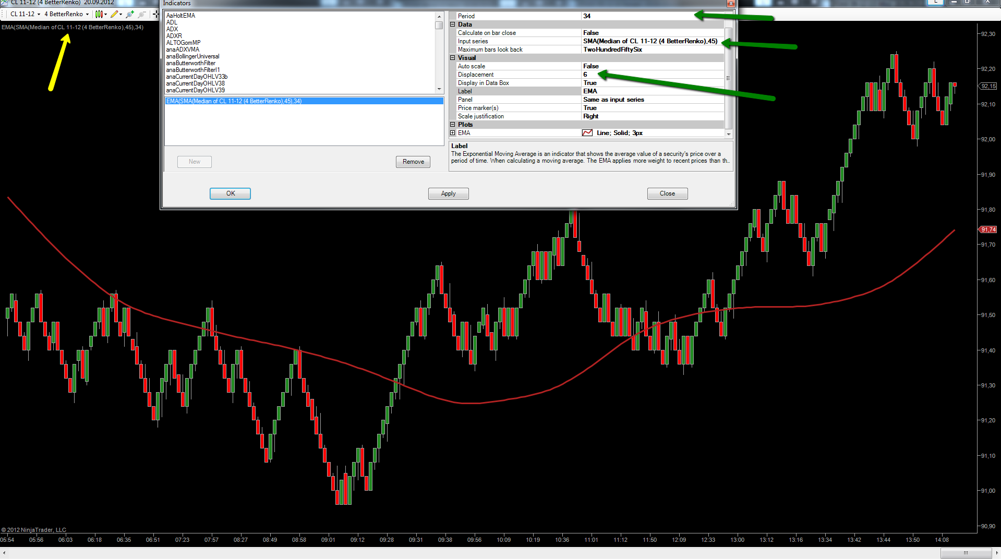1001x559 pixels.
Task: Click the red 91,74 EMA price marker
Action: tap(987, 229)
